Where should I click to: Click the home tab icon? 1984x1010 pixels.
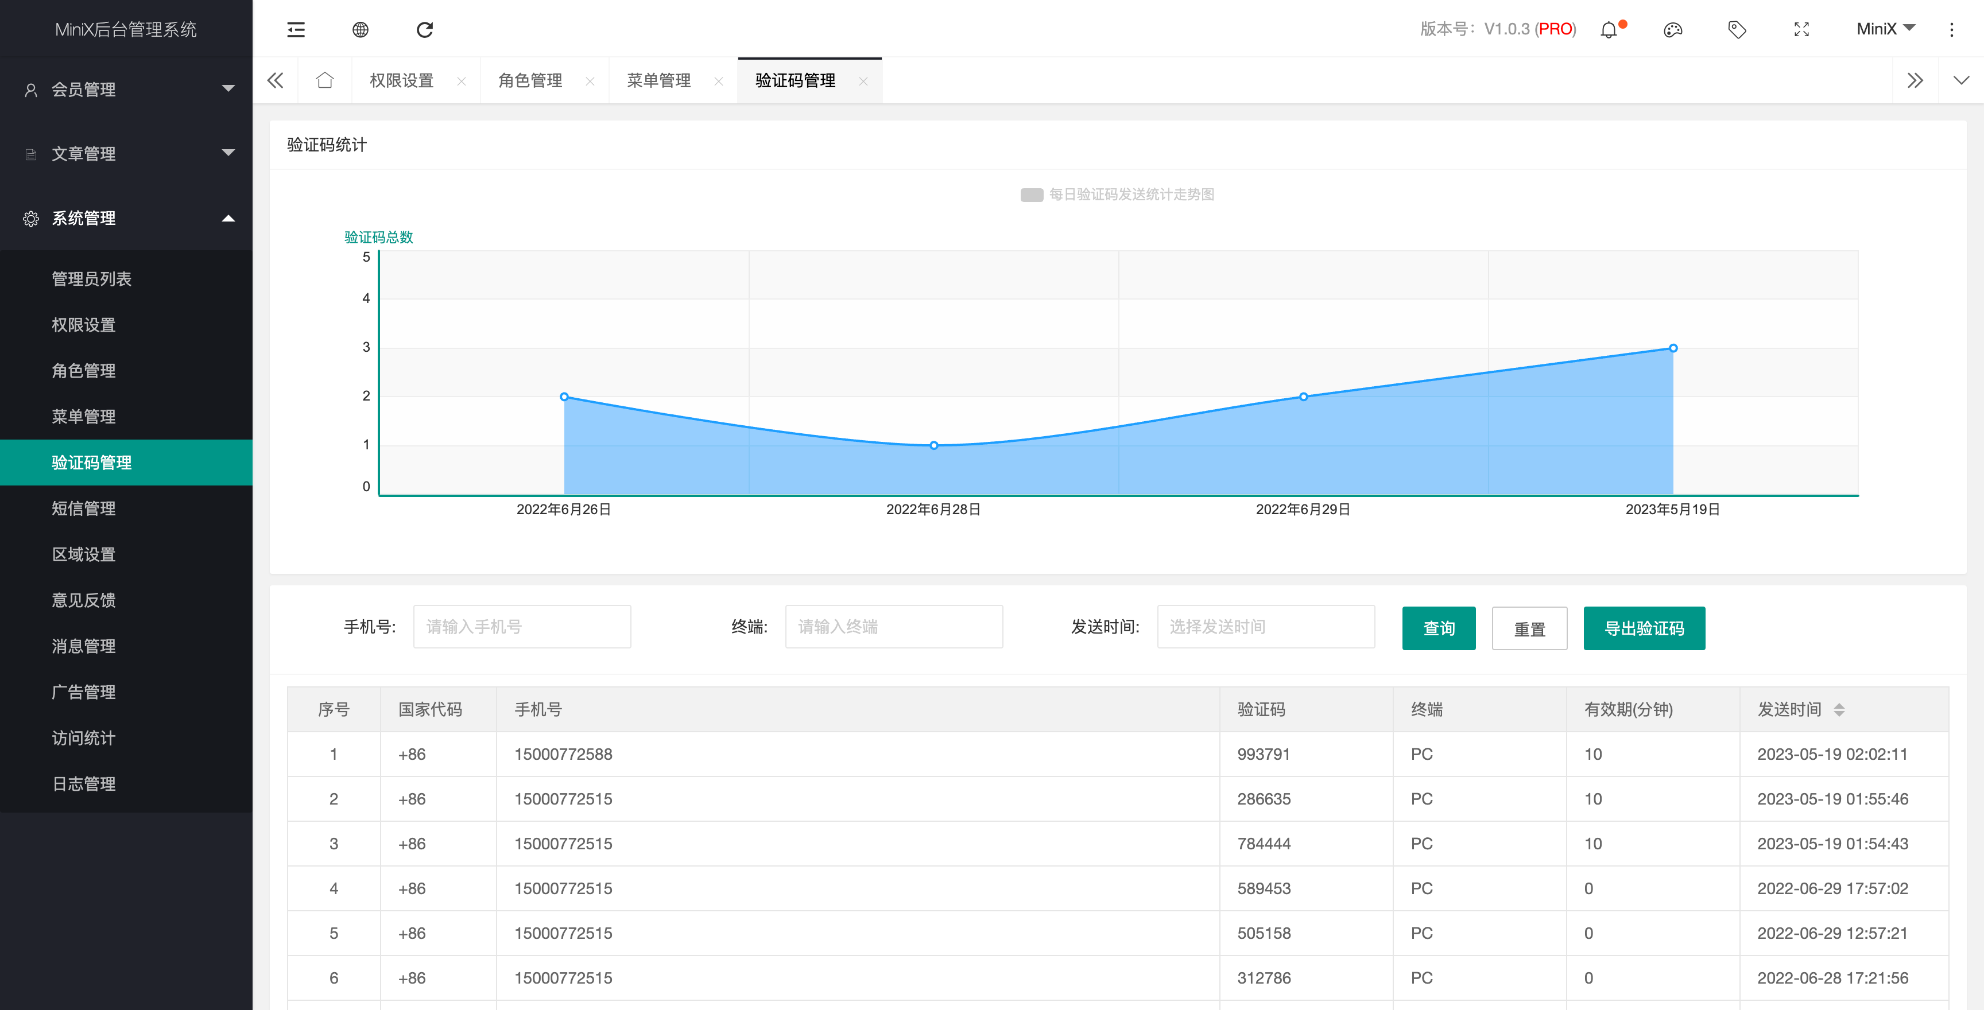tap(325, 80)
